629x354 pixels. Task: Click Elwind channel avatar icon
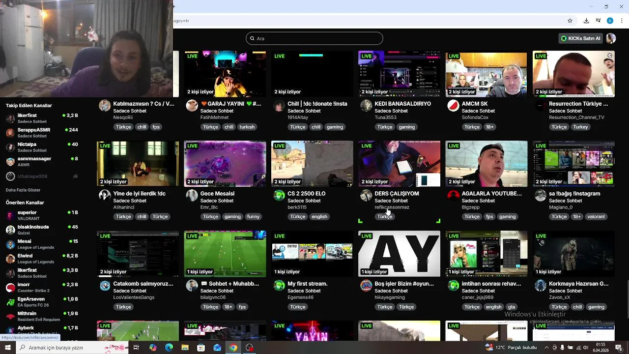pos(10,259)
